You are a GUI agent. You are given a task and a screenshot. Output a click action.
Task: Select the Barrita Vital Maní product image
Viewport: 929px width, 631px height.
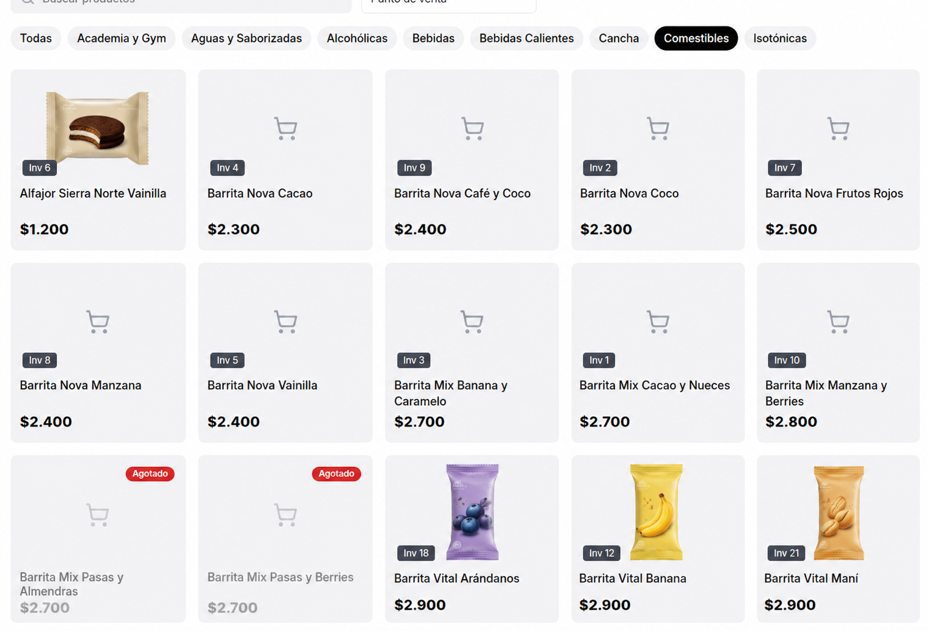tap(839, 513)
